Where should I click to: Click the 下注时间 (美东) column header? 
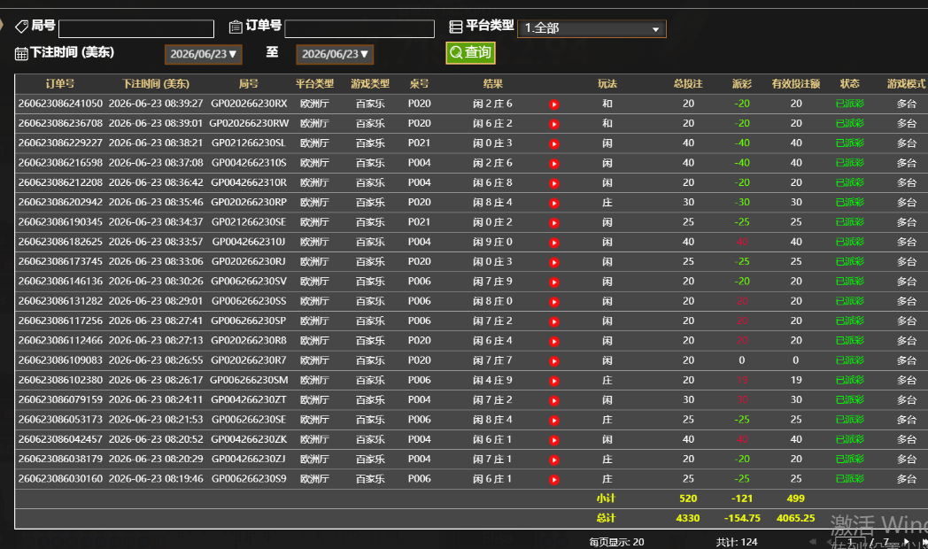tap(156, 84)
